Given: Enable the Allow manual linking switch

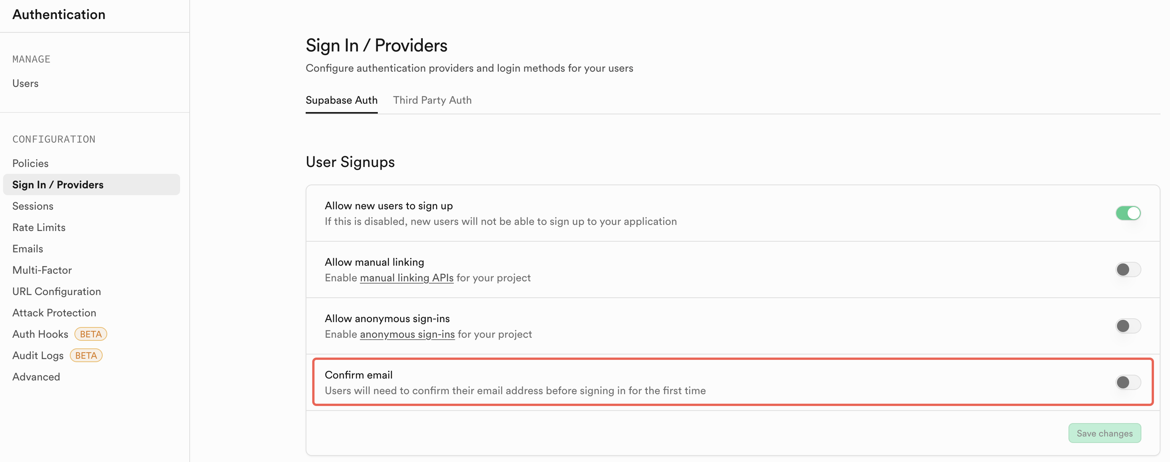Looking at the screenshot, I should click(x=1128, y=269).
